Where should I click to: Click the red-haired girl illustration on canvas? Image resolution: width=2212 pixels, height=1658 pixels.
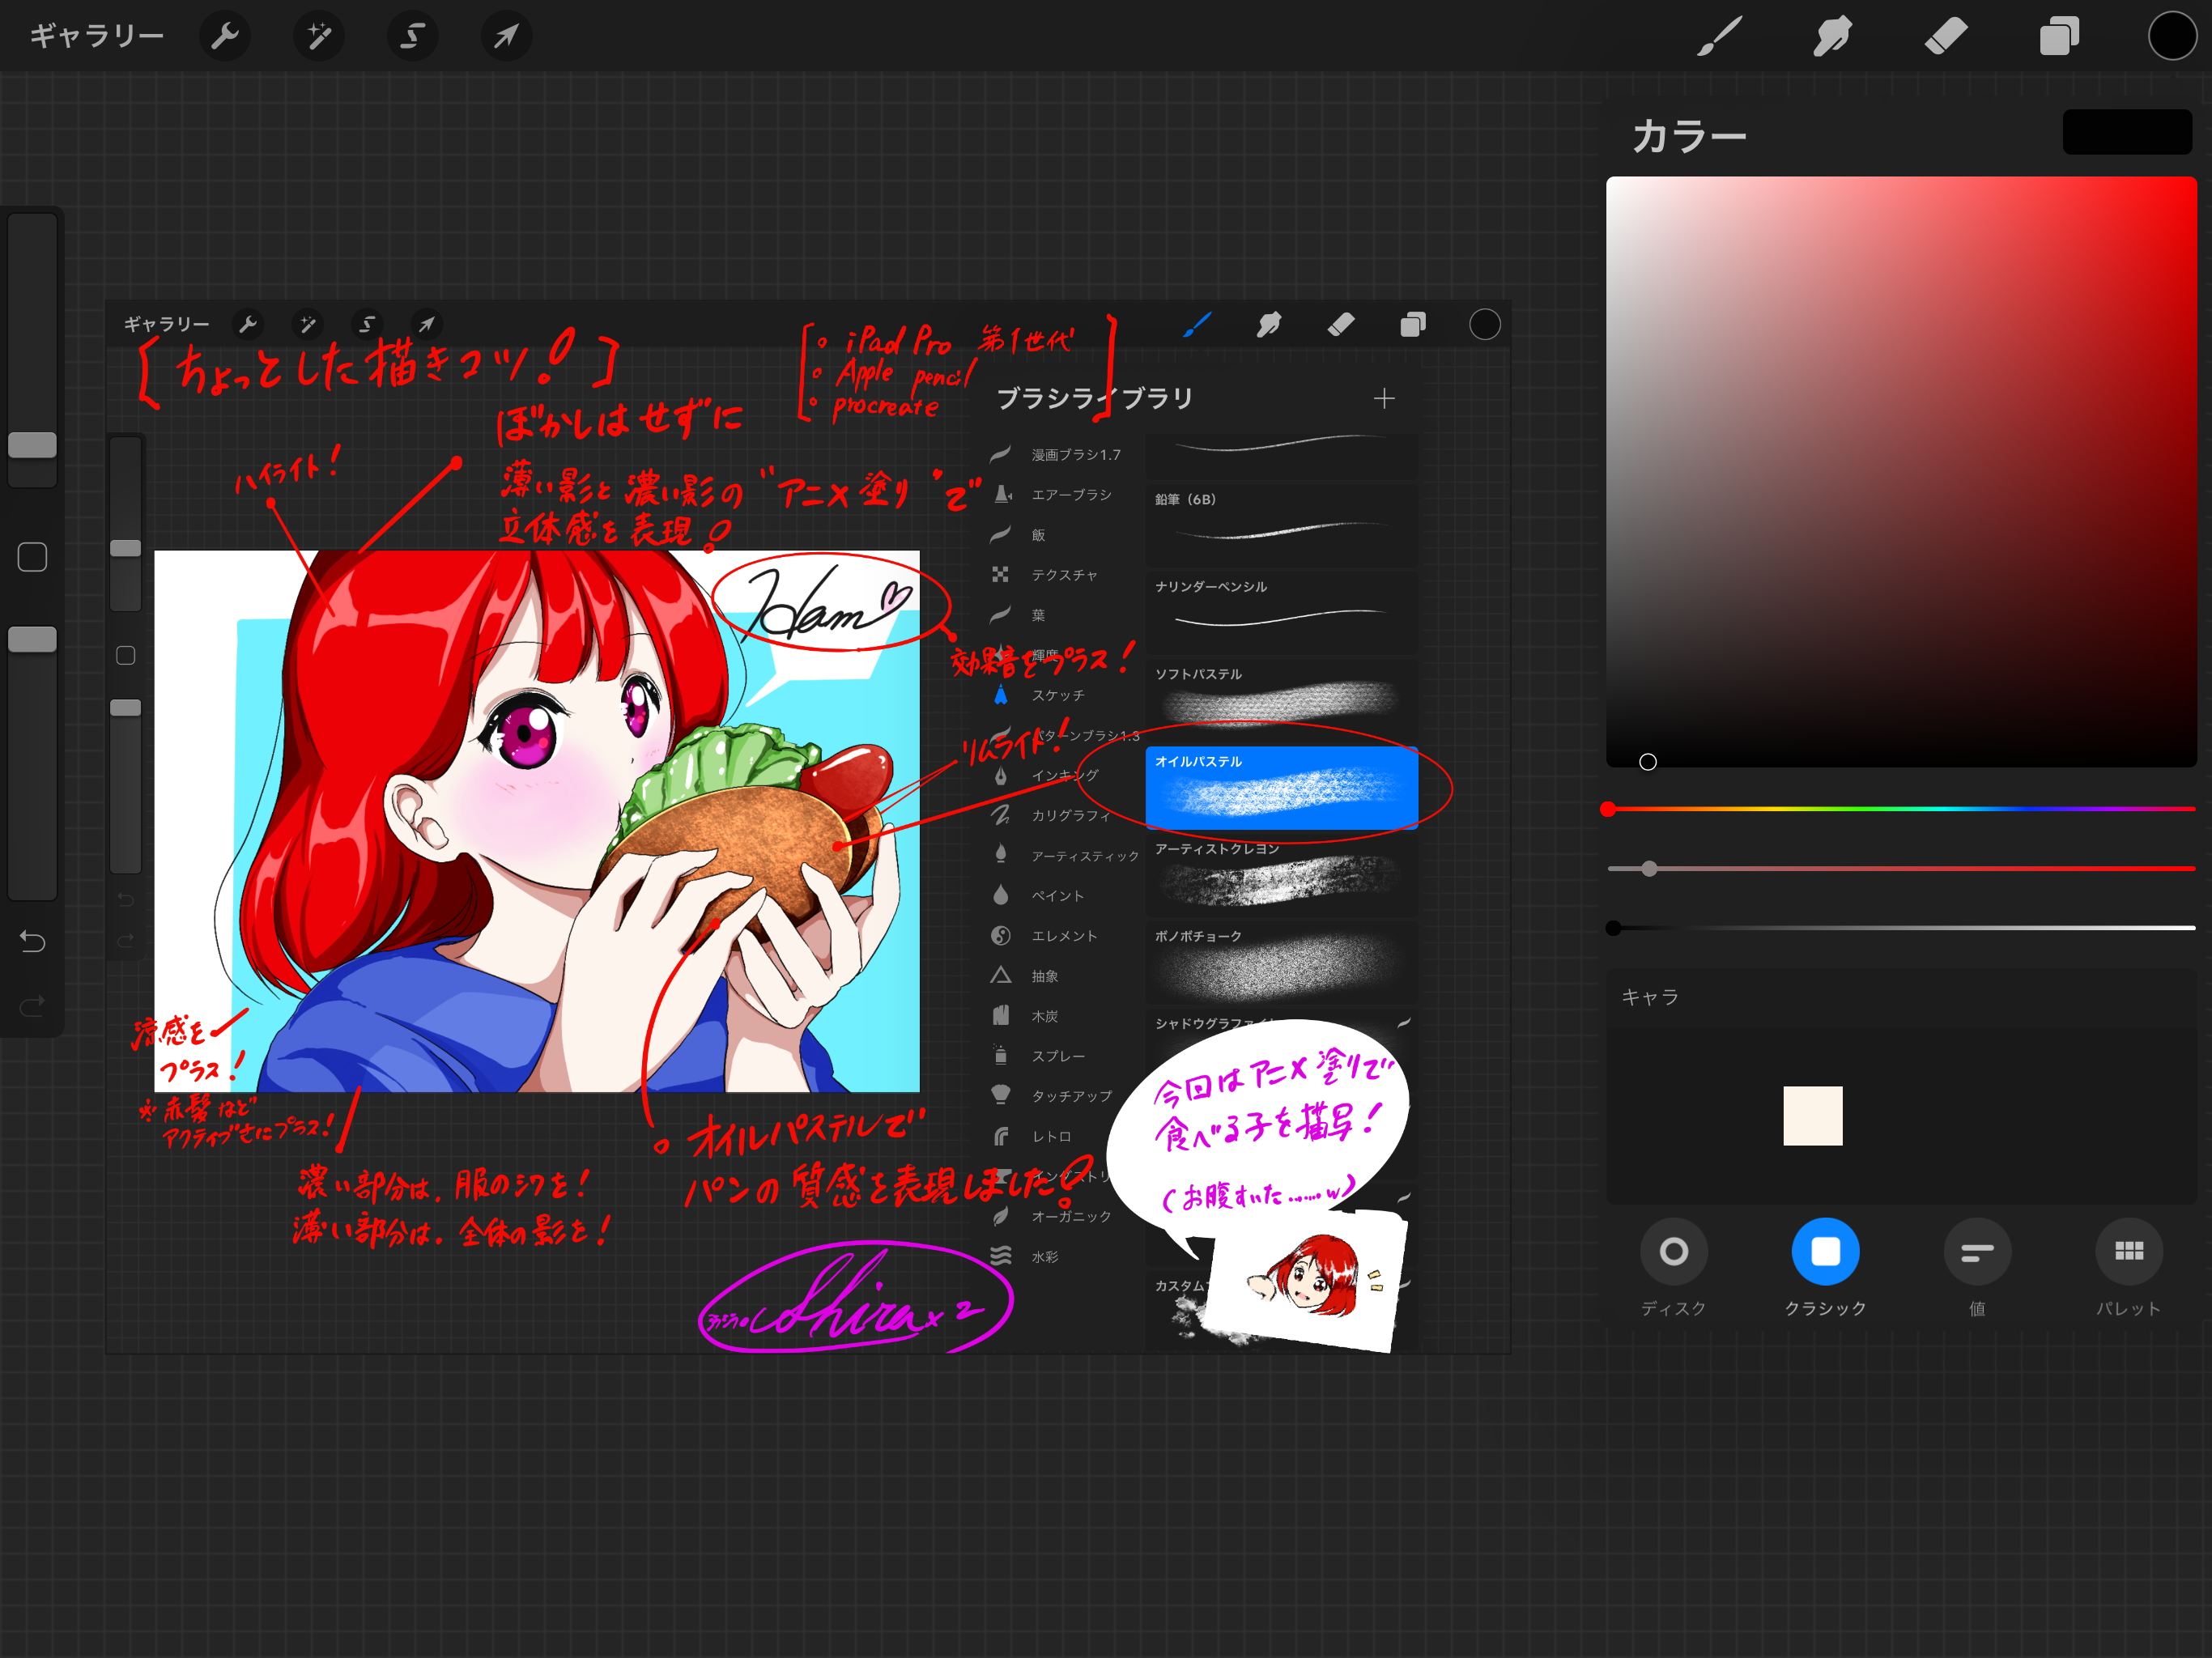[537, 821]
